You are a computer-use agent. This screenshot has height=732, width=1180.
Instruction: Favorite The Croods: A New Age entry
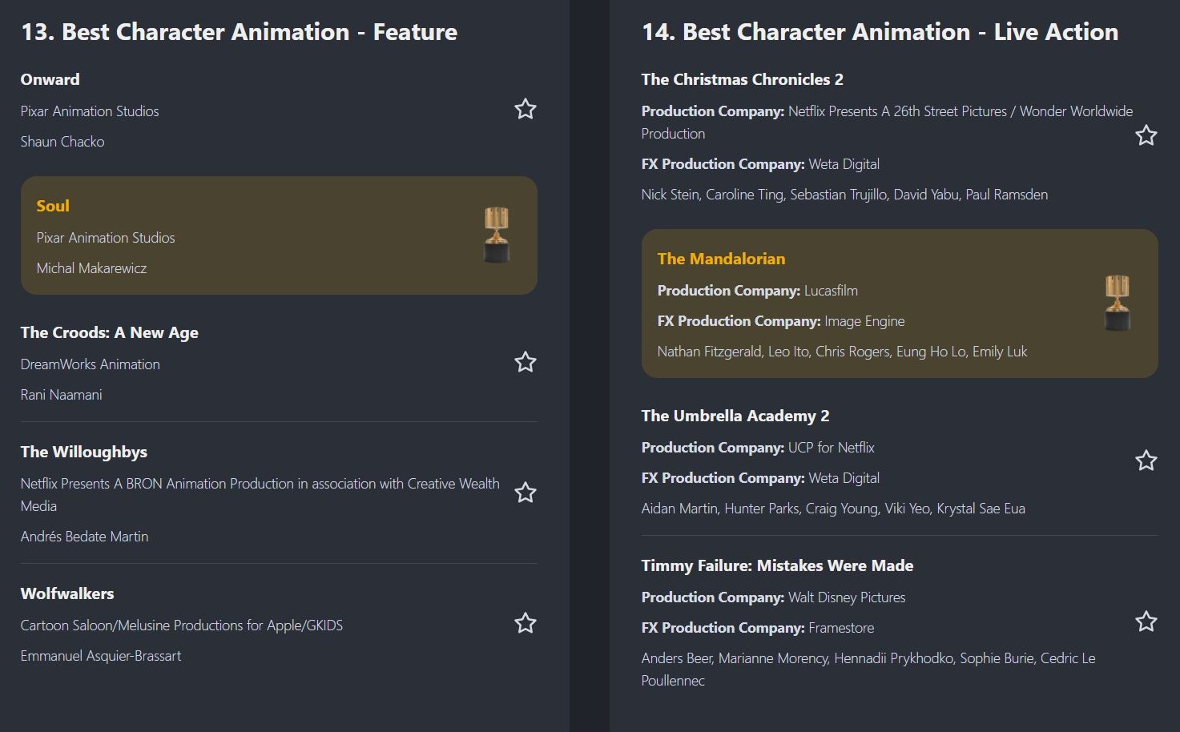(x=525, y=362)
